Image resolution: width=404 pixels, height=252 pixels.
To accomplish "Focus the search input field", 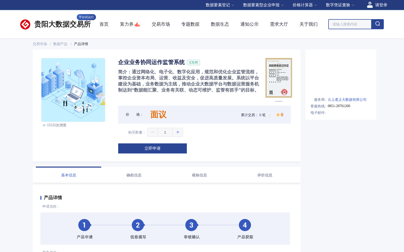I will point(350,24).
